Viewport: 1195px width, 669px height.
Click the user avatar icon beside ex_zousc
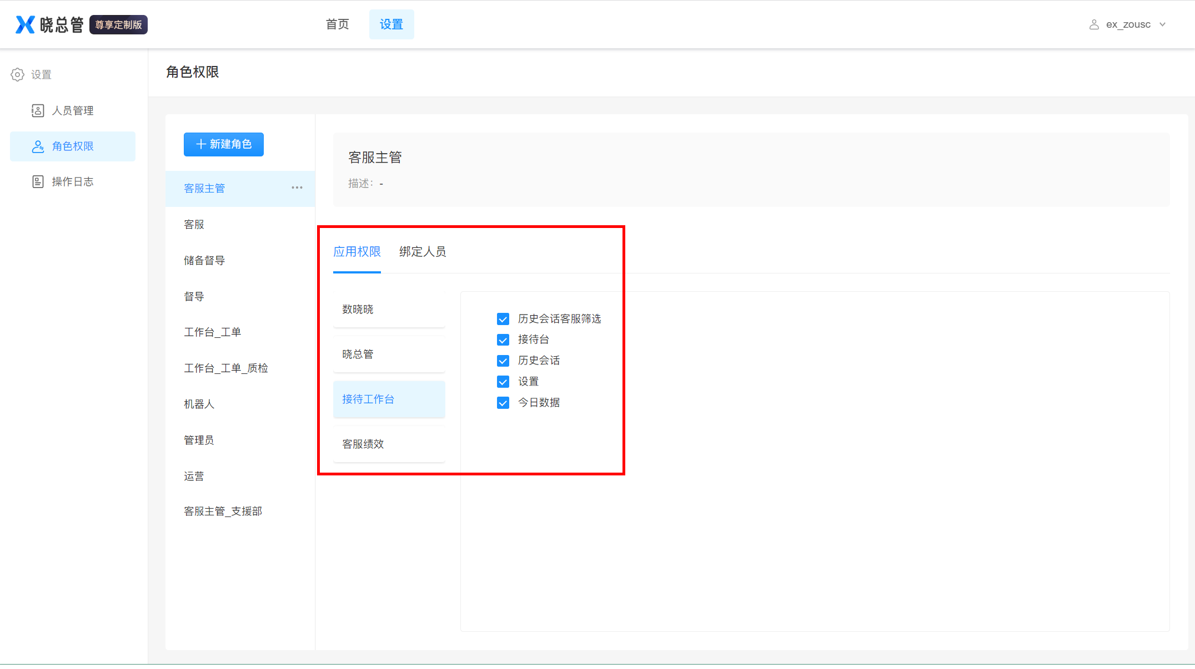tap(1094, 24)
